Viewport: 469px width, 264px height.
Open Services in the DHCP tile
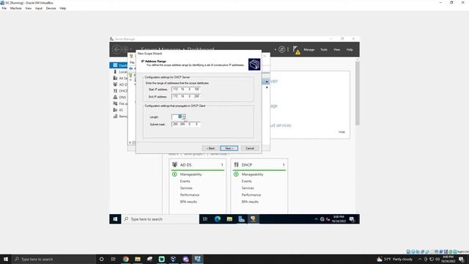click(x=248, y=188)
